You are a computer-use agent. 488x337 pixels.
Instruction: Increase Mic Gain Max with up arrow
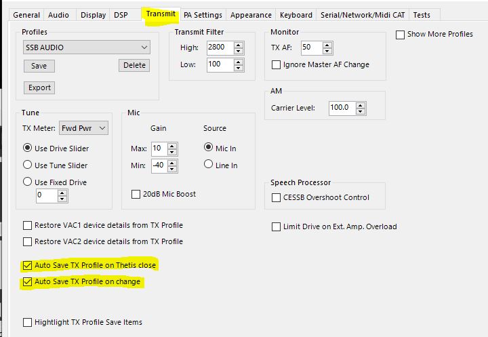[x=172, y=146]
